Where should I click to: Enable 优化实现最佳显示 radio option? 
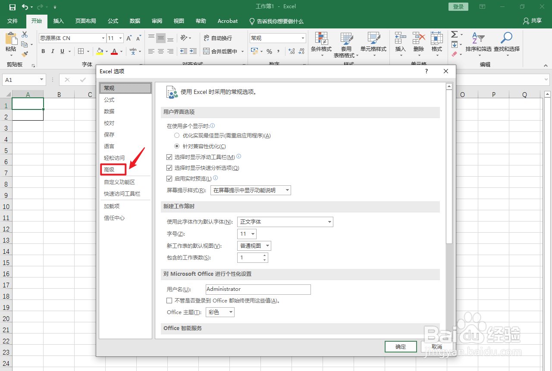177,135
